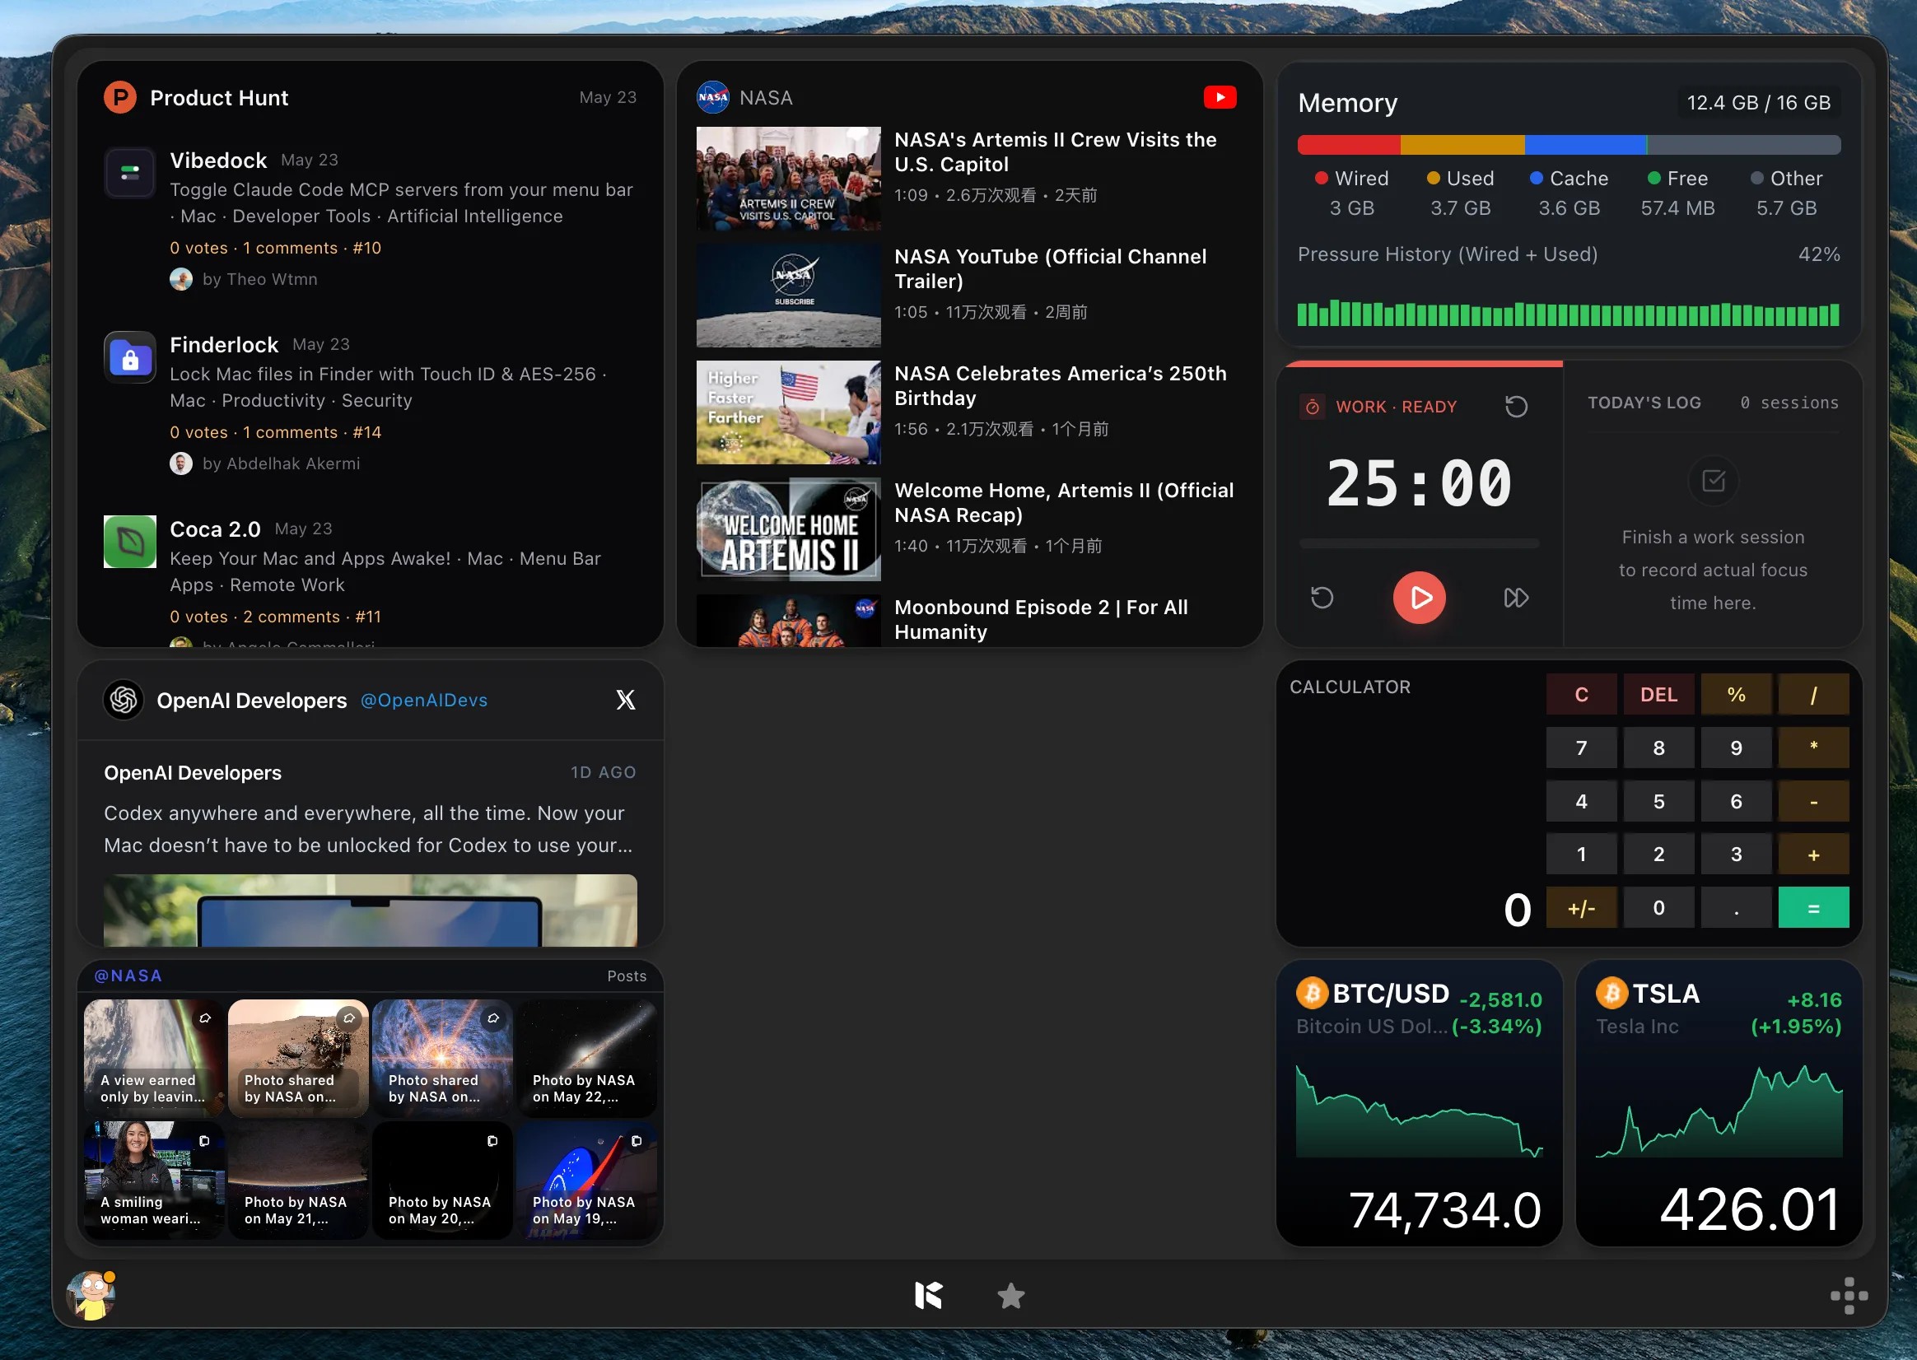1917x1360 pixels.
Task: Open 'Photo by NASA on May 22' thumbnail
Action: click(586, 1058)
